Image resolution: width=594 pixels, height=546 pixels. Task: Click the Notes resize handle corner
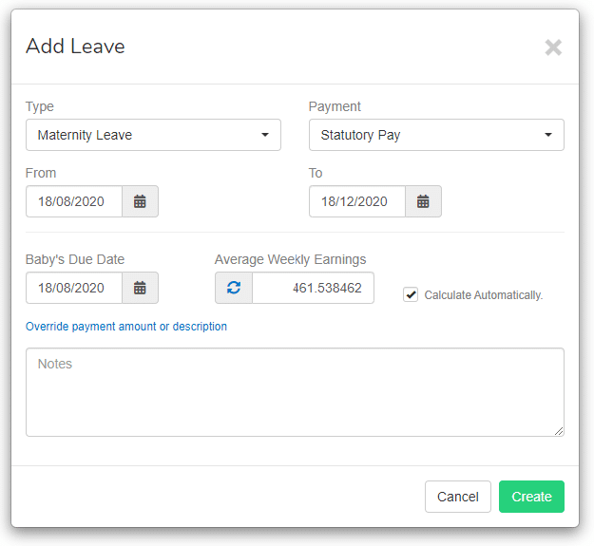point(559,431)
